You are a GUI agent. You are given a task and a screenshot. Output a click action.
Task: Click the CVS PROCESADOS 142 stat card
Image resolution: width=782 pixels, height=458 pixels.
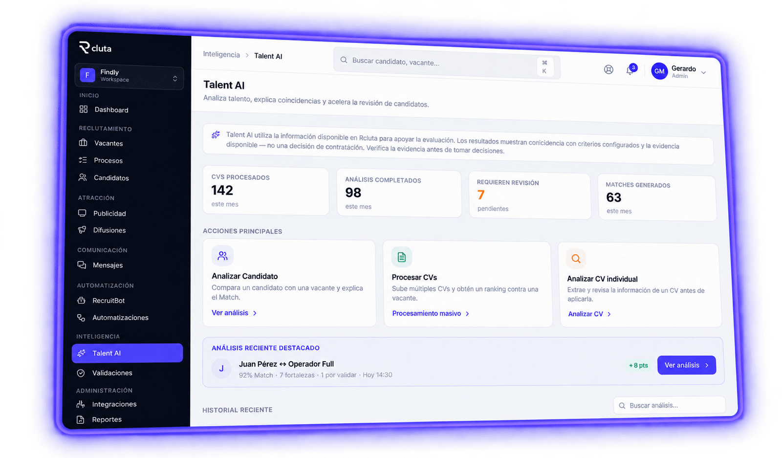click(266, 191)
